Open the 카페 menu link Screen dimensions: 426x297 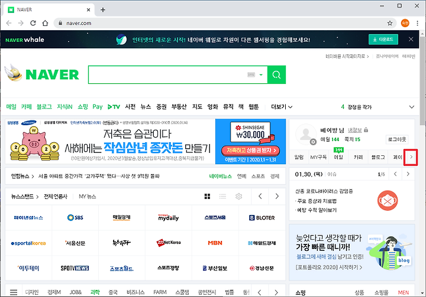click(x=27, y=107)
